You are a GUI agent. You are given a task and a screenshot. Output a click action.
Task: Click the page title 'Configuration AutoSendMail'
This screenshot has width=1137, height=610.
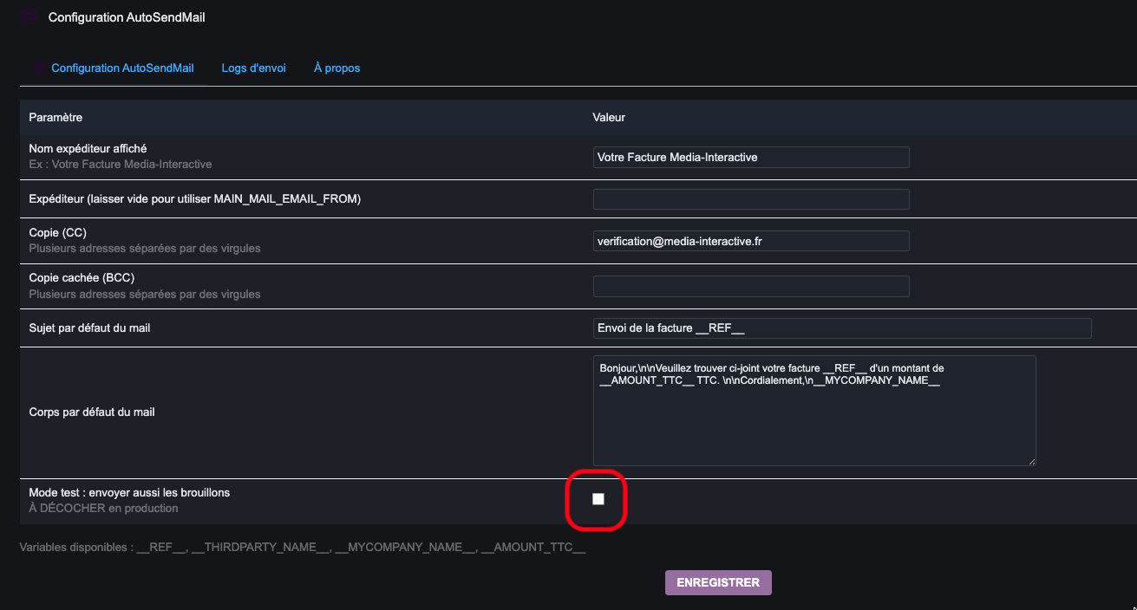click(x=127, y=17)
